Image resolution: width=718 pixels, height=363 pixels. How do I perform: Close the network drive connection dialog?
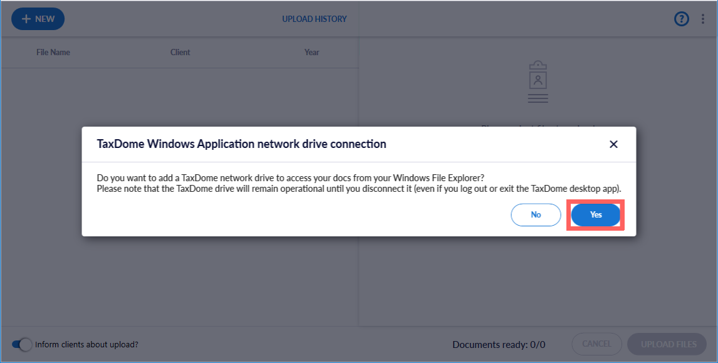tap(613, 144)
